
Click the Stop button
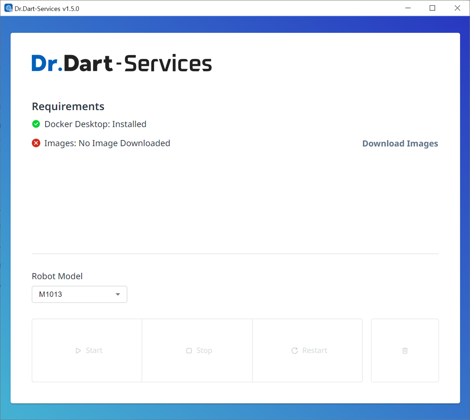[197, 350]
